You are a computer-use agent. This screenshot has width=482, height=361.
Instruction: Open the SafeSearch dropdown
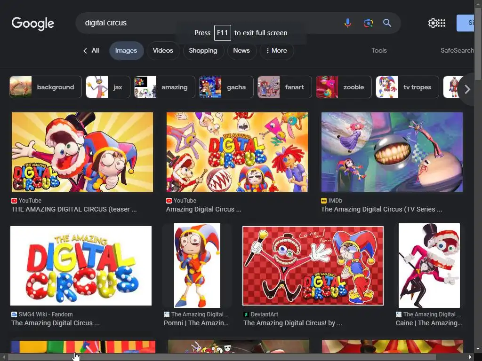(x=457, y=51)
